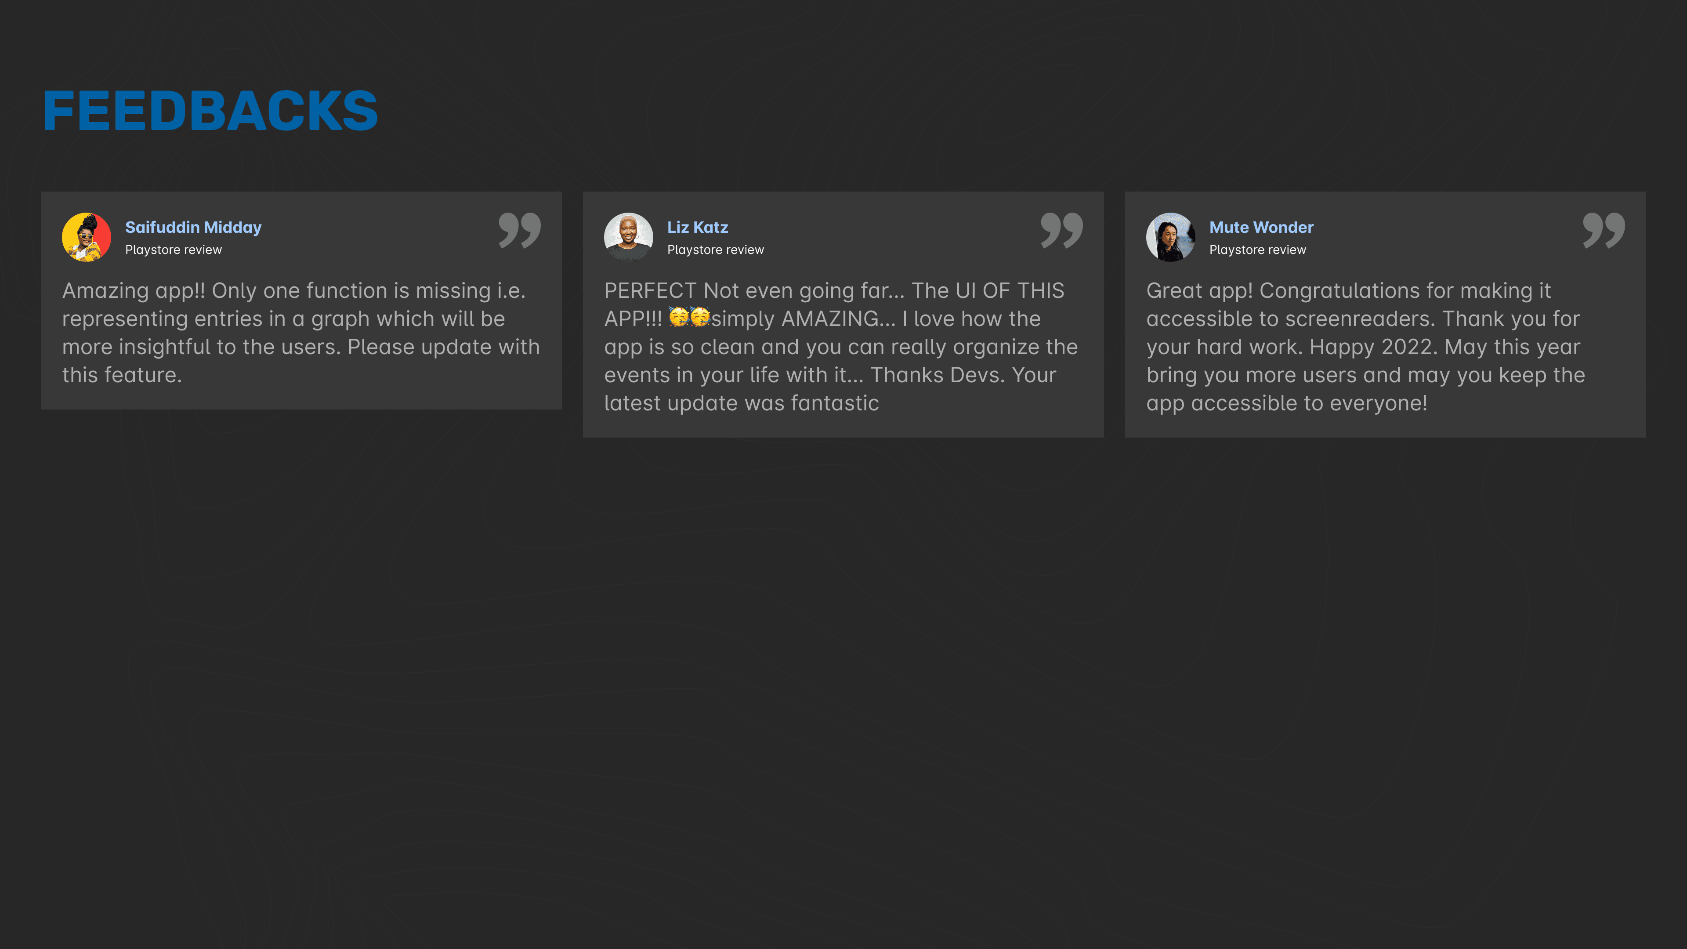Screen dimensions: 1687x949
Task: Open Saifuddin Midday's name link
Action: point(193,227)
